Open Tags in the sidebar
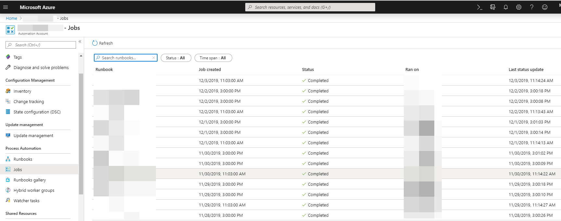 click(x=18, y=57)
